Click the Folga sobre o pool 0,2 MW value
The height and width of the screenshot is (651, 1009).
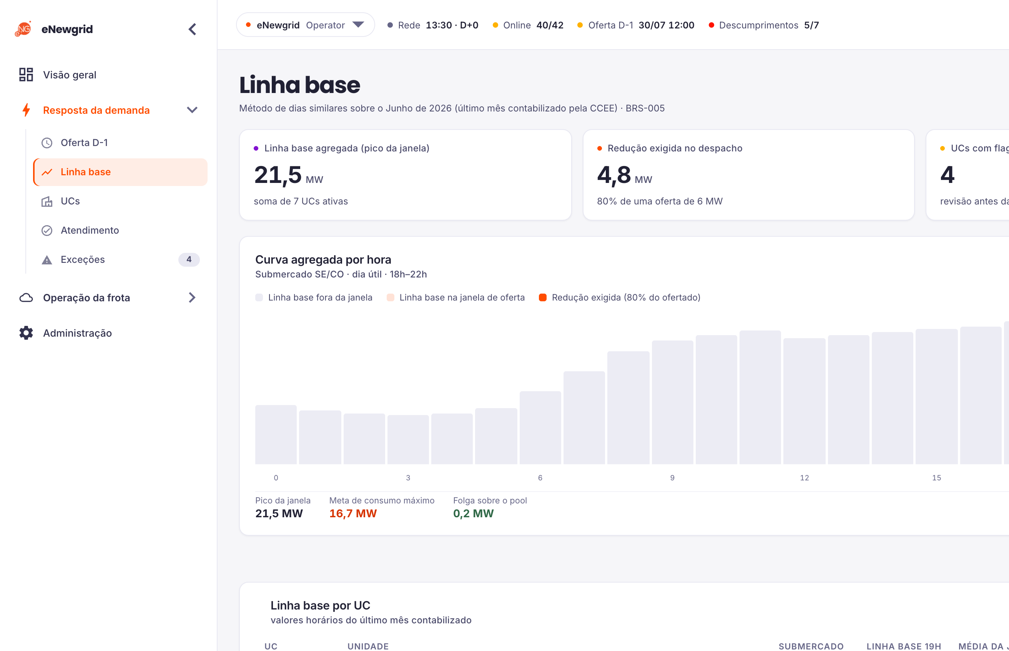(474, 513)
